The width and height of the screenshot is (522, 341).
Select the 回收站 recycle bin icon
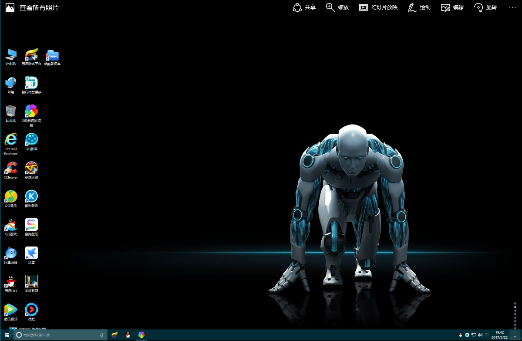click(10, 111)
